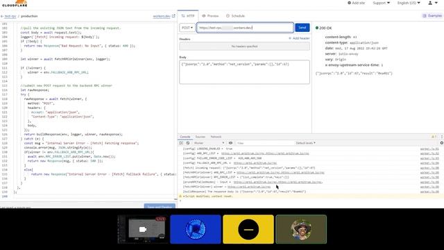Select the yellow participant tile
Screen dimensions: 444x250
click(248, 229)
